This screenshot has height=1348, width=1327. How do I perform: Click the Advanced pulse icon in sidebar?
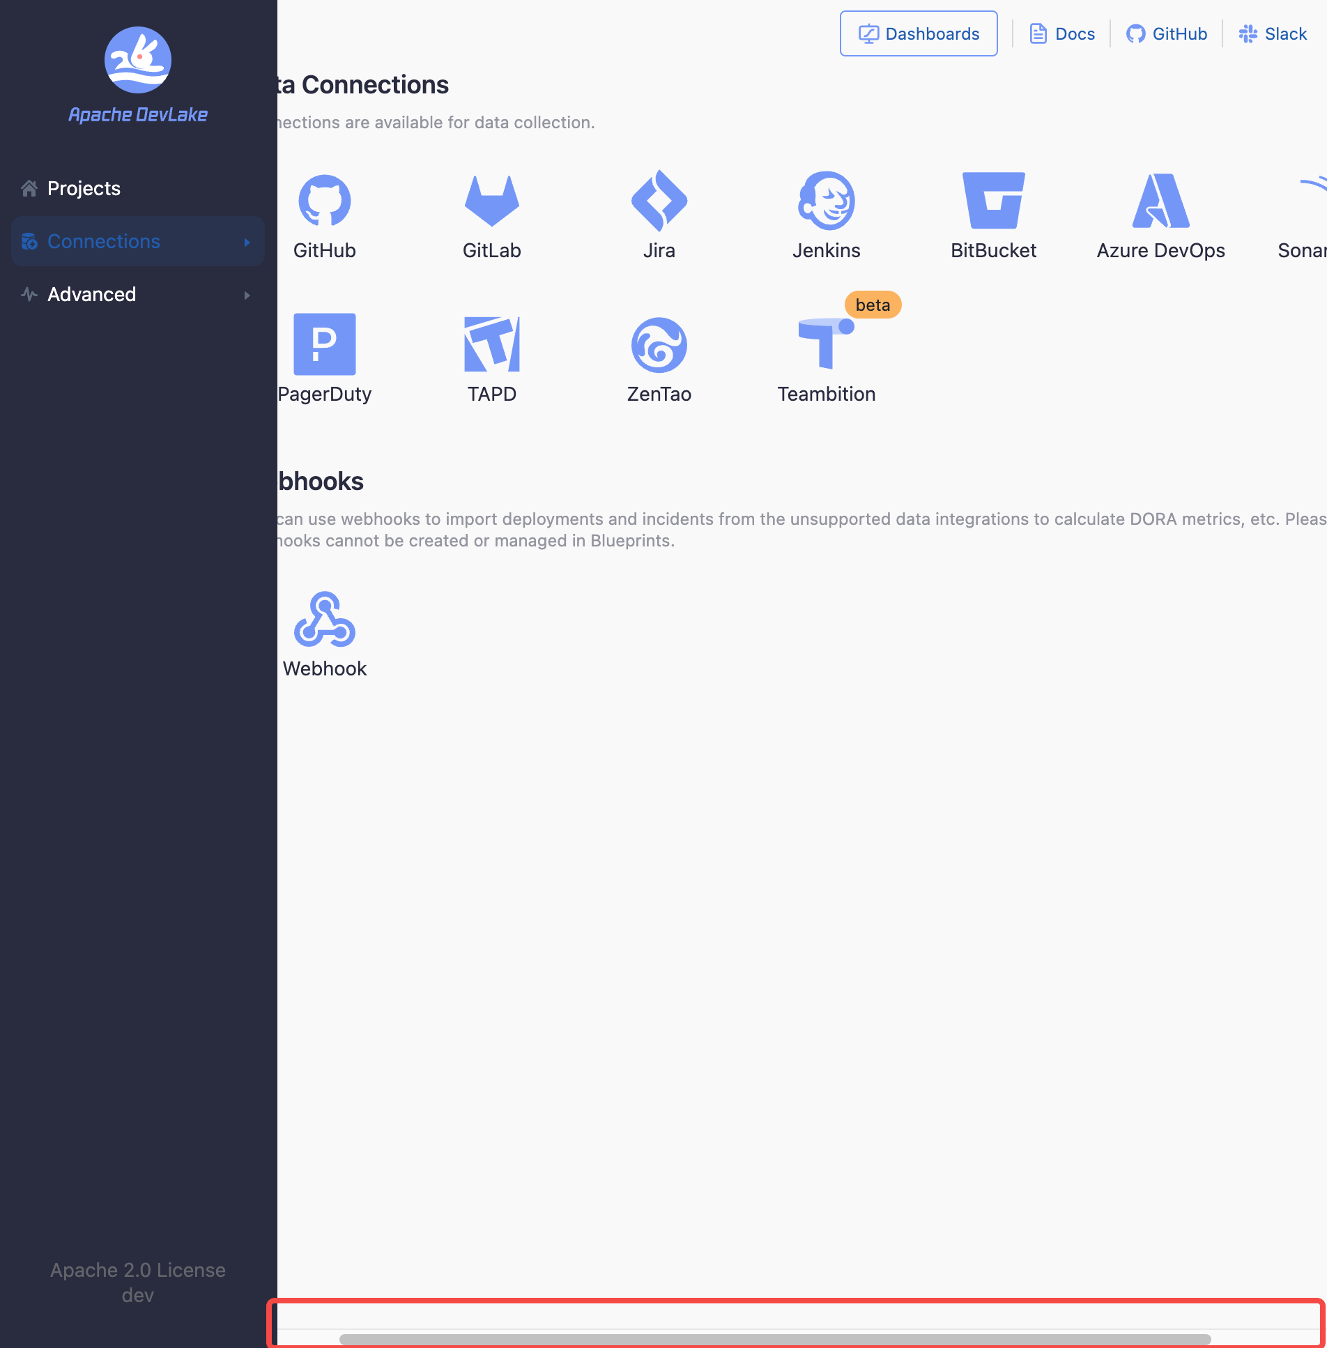pos(29,294)
